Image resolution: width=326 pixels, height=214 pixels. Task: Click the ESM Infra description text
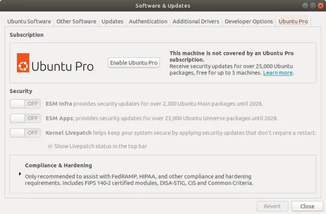154,104
